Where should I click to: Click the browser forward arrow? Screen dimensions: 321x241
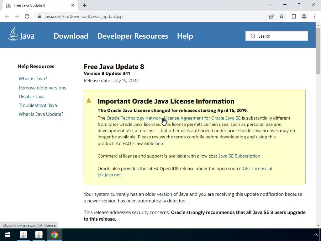click(x=17, y=16)
